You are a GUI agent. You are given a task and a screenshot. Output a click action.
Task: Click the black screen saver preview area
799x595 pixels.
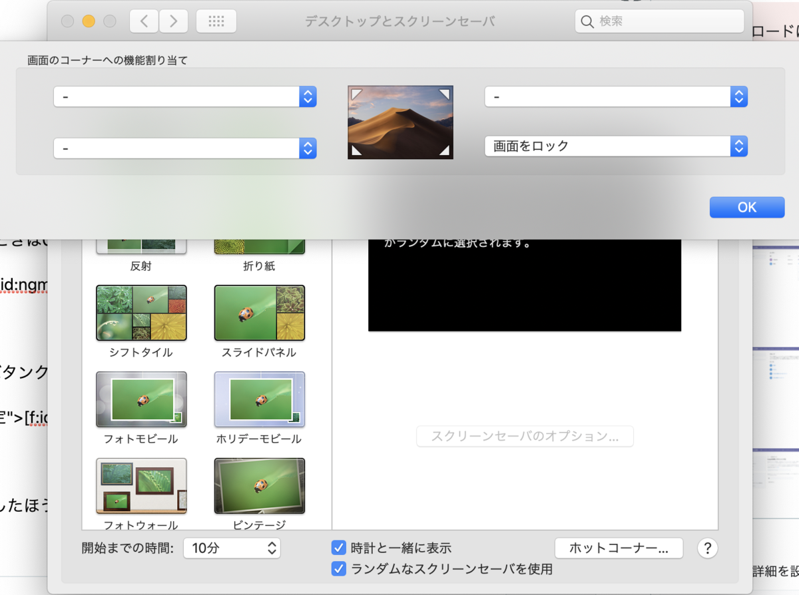tap(525, 285)
